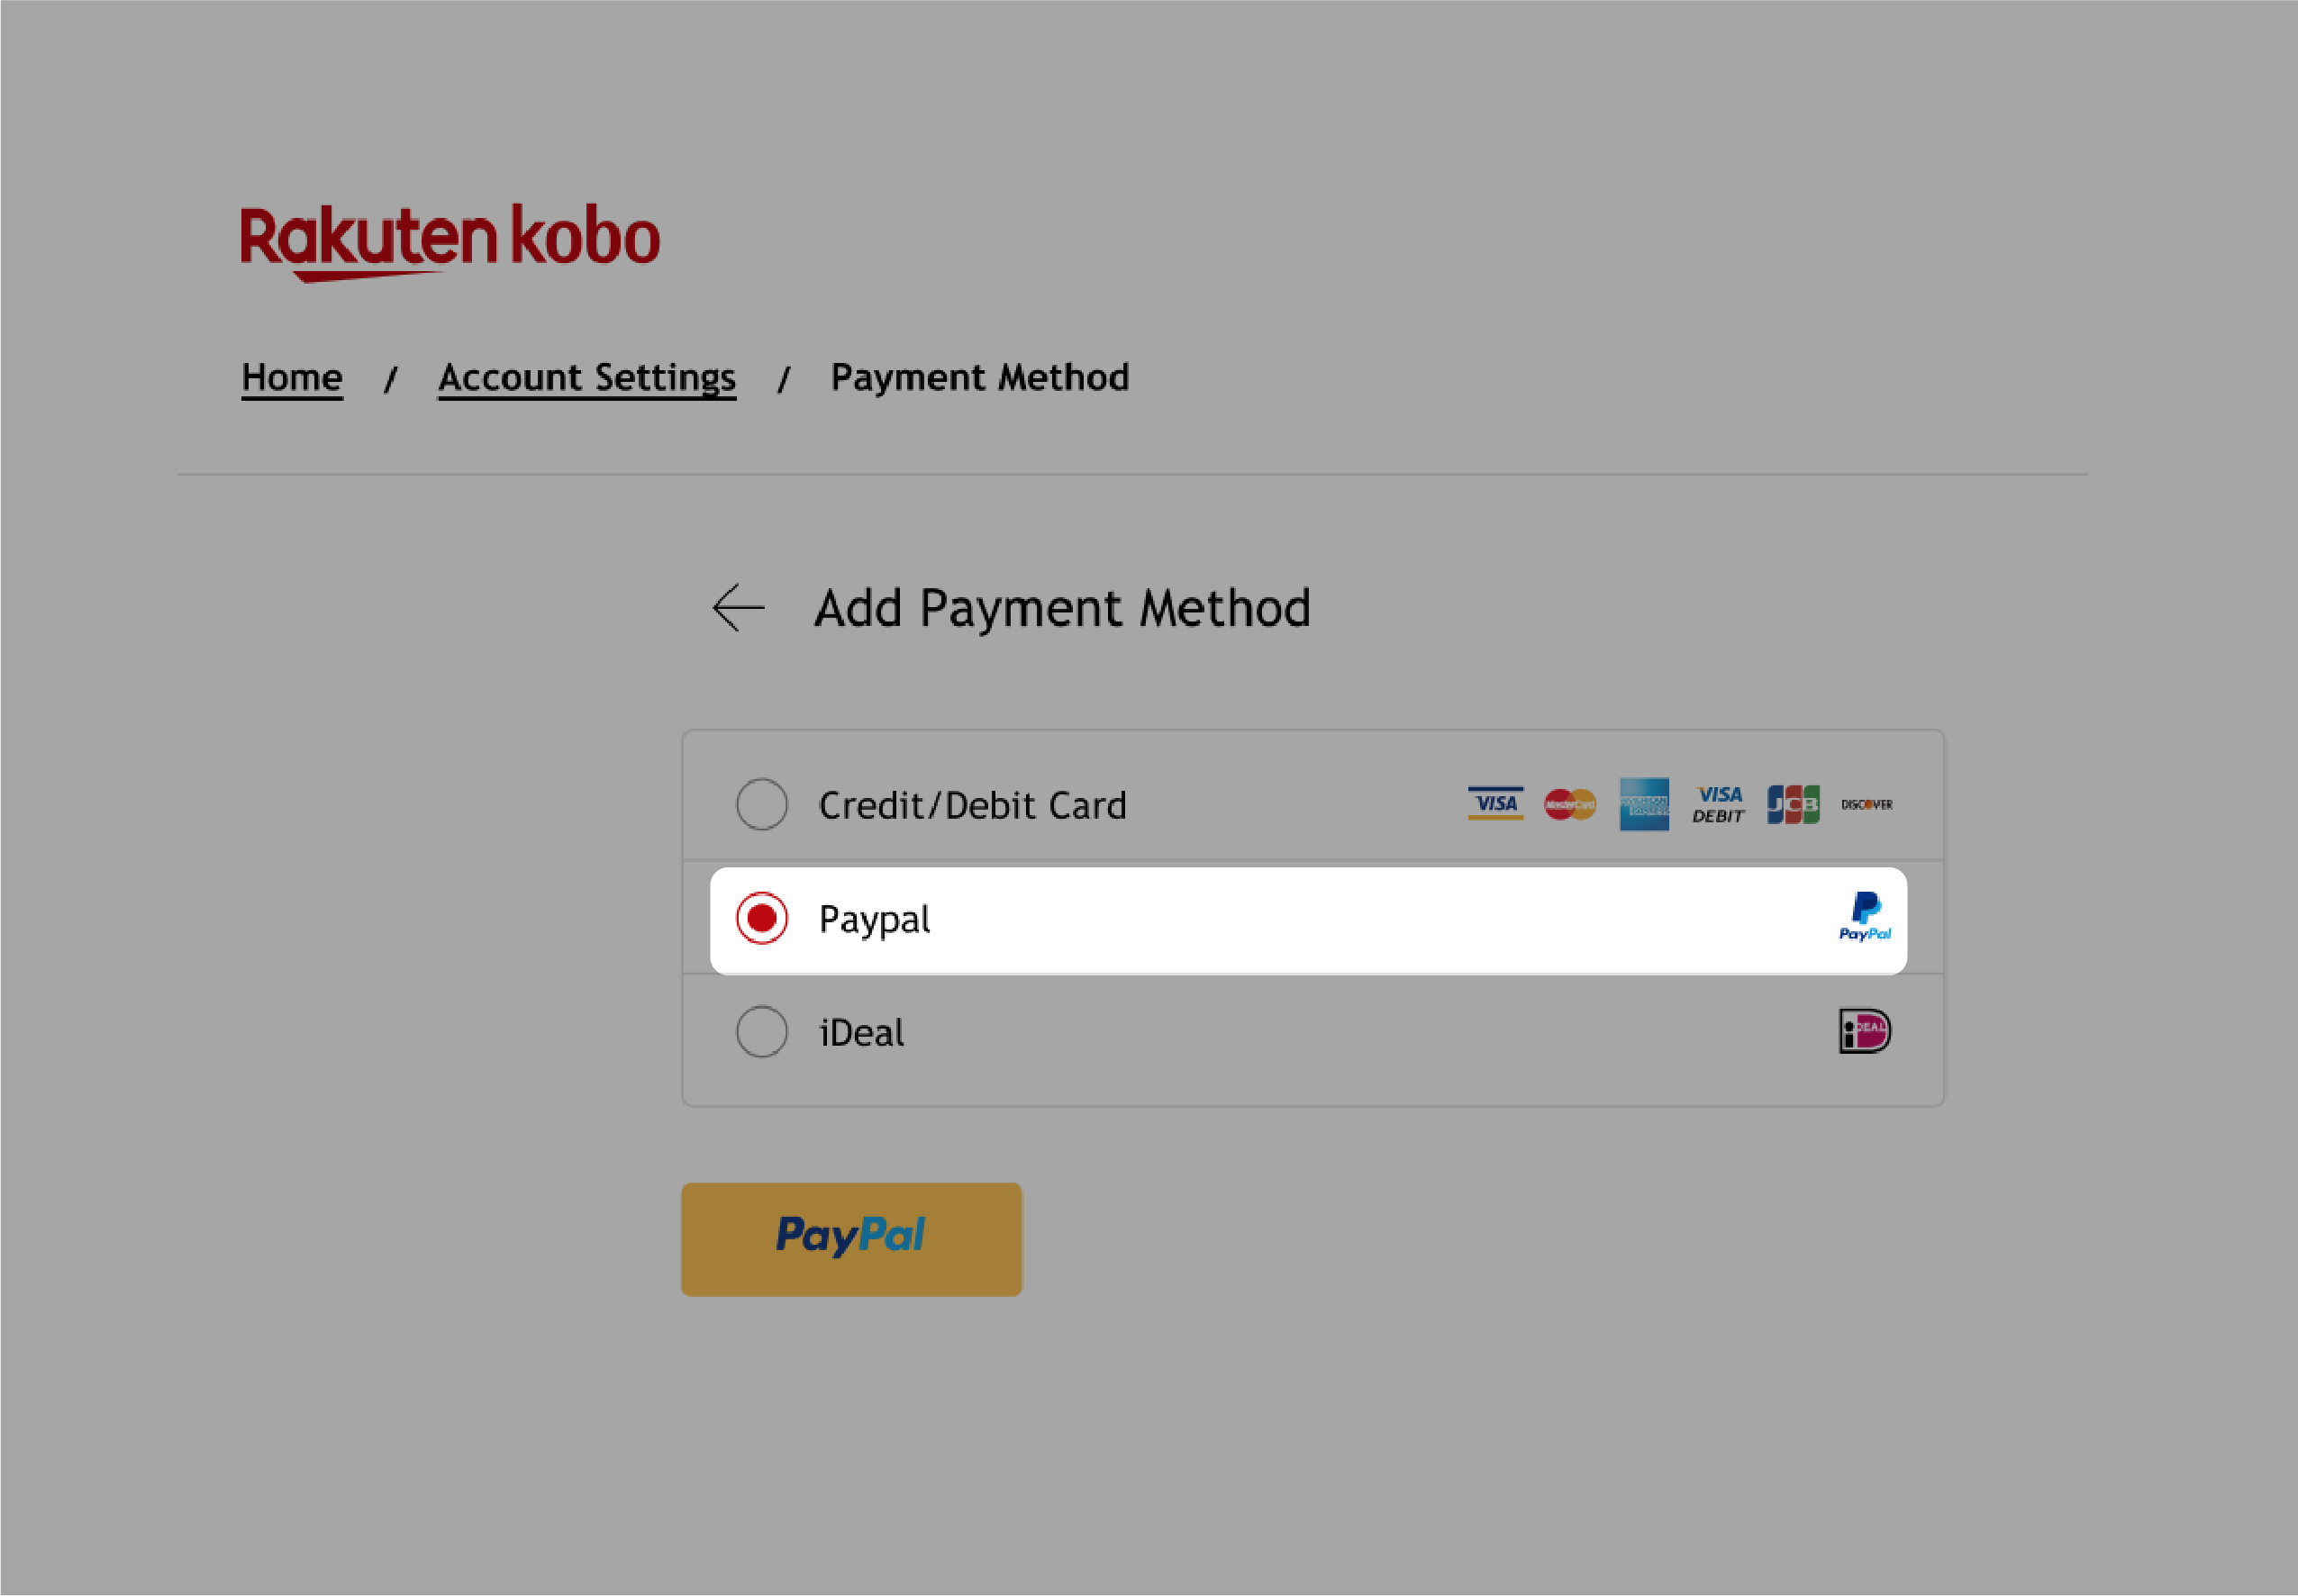Select the Credit/Debit Card option
Image resolution: width=2298 pixels, height=1596 pixels.
coord(763,803)
